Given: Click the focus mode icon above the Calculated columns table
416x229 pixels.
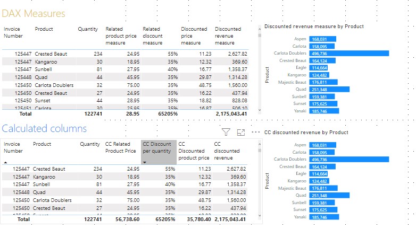Looking at the screenshot, I should (241, 132).
